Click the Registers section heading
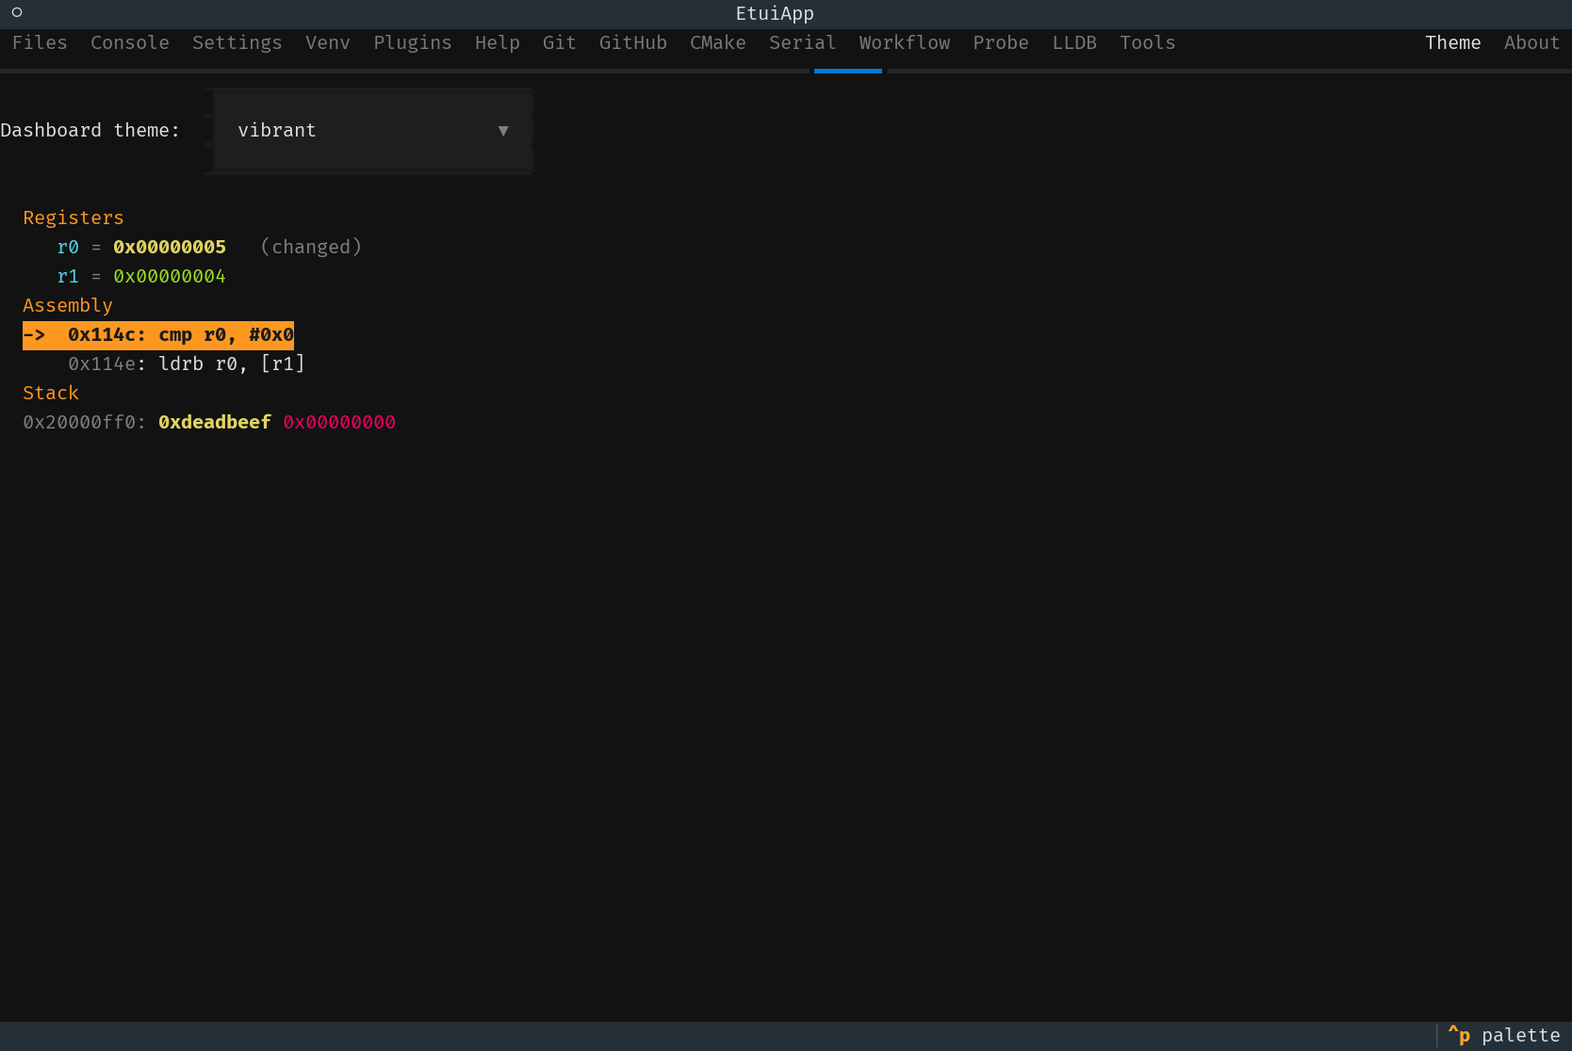This screenshot has width=1572, height=1051. click(74, 218)
